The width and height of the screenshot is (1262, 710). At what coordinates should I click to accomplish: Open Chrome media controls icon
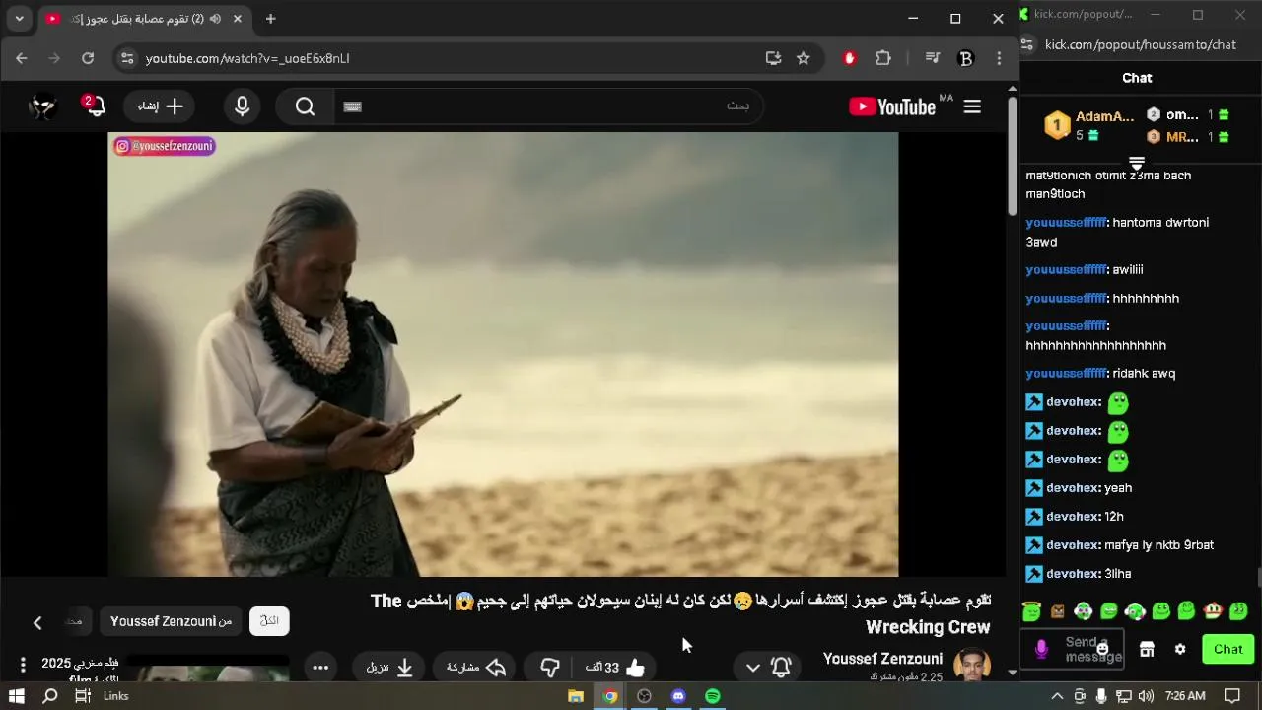pyautogui.click(x=933, y=58)
